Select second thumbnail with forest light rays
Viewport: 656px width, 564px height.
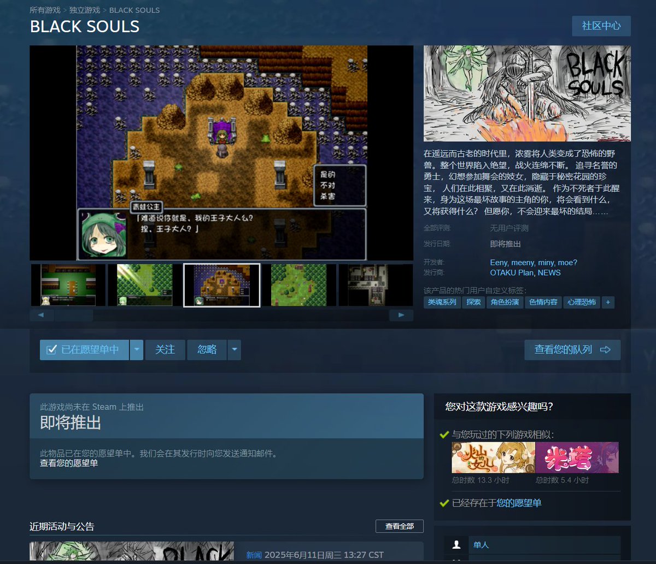coord(144,285)
